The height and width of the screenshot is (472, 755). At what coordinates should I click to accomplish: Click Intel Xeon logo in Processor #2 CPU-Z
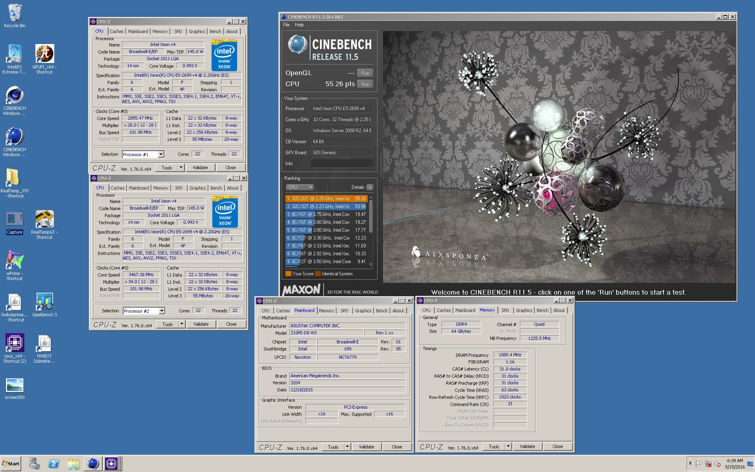(225, 212)
